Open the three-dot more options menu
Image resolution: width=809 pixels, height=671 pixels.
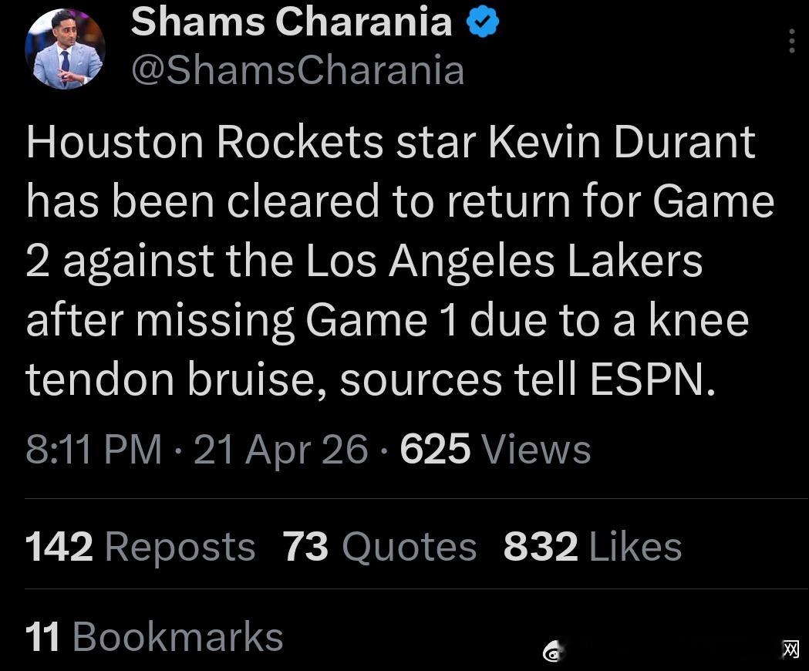(x=791, y=41)
